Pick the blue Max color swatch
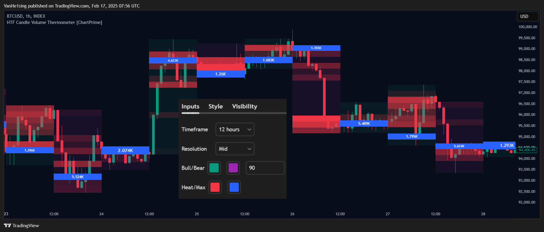Image resolution: width=544 pixels, height=232 pixels. pos(234,187)
